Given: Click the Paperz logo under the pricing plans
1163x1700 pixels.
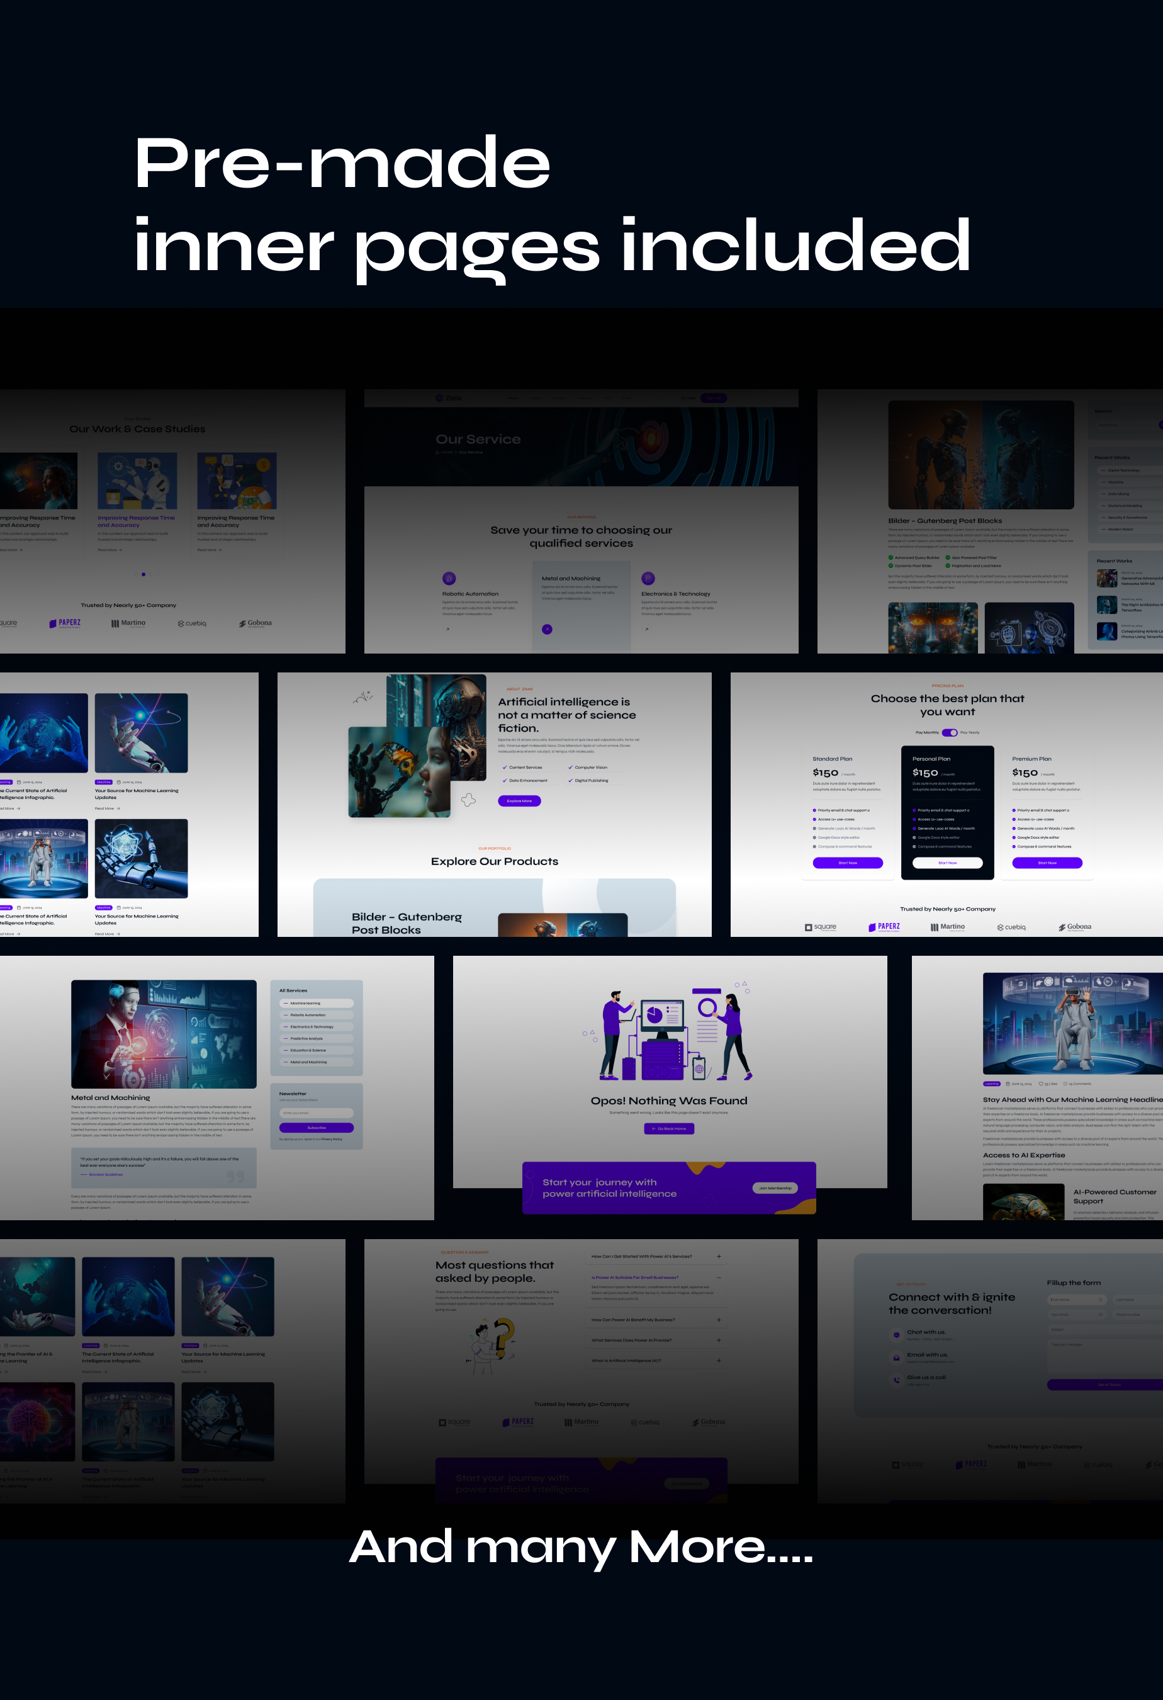Looking at the screenshot, I should (x=884, y=927).
